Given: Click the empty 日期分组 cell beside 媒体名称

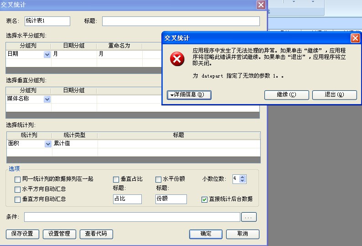Looking at the screenshot, I should 74,99.
